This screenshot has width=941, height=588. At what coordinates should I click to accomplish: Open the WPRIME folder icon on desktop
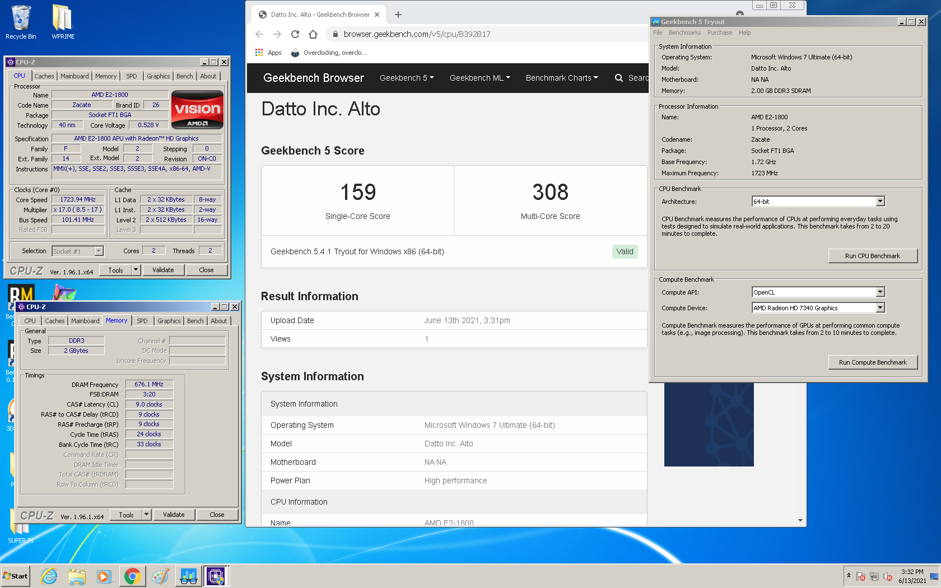(63, 22)
